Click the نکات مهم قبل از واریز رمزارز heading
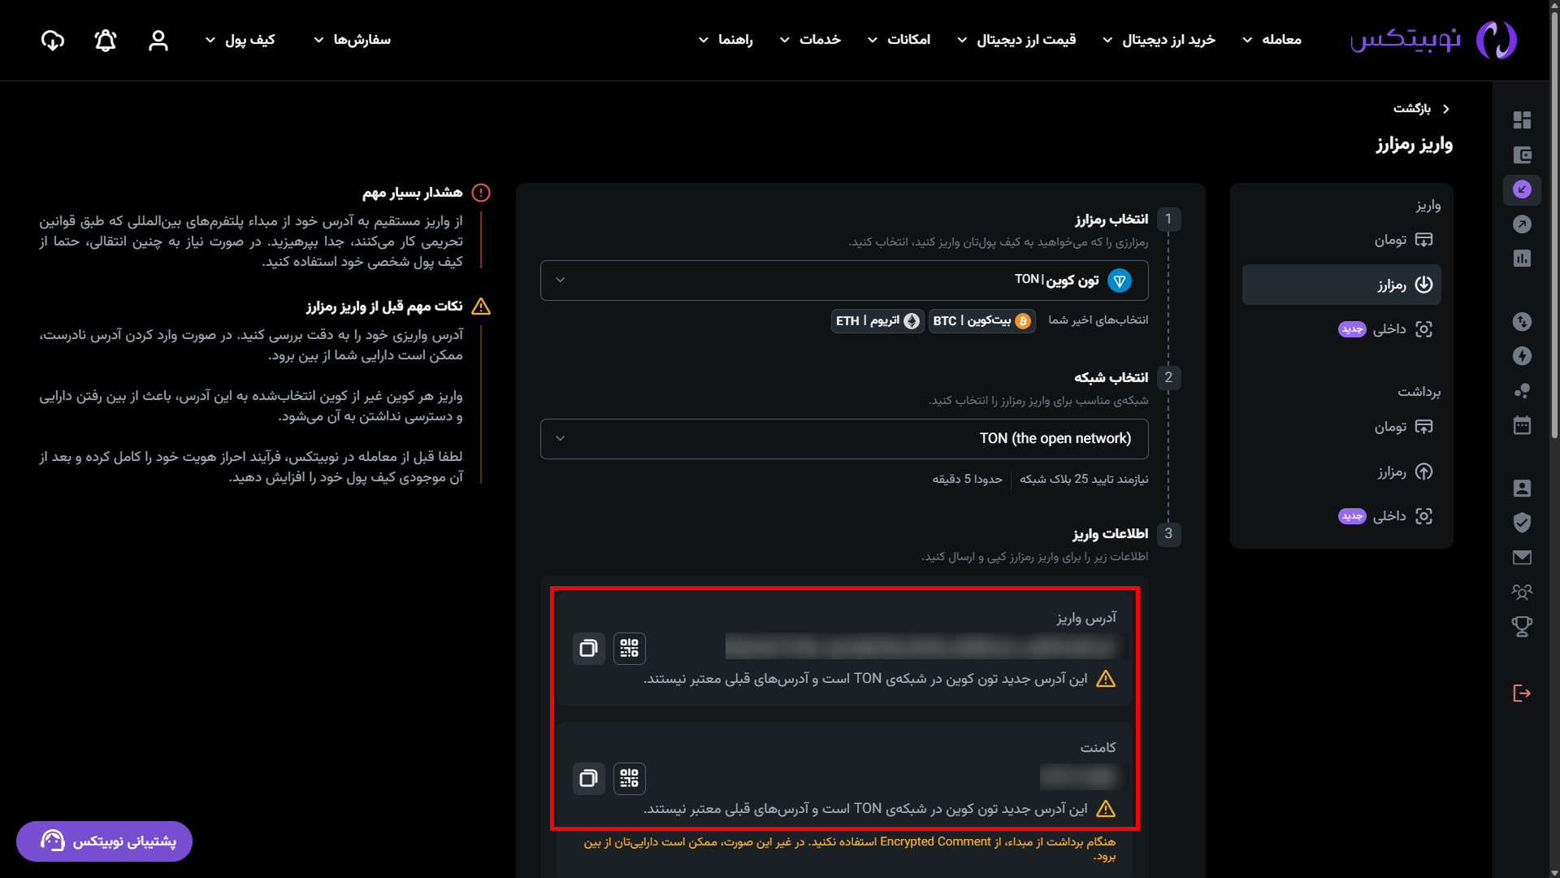Viewport: 1560px width, 878px height. coord(383,306)
